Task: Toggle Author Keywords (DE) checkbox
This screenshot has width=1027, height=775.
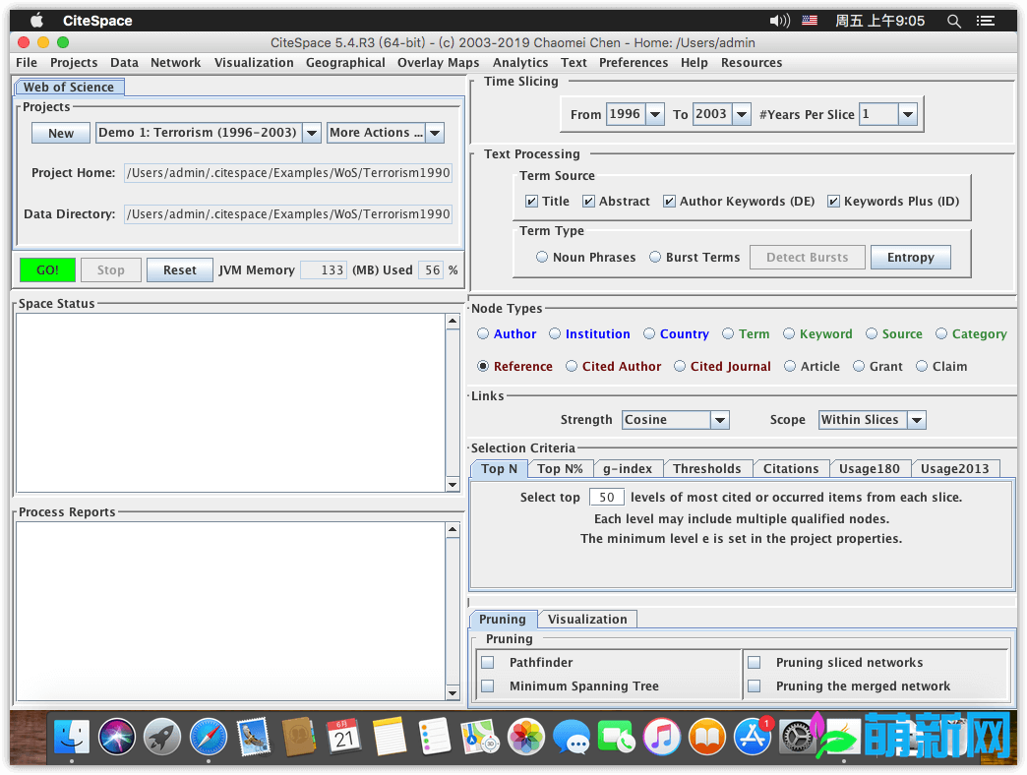Action: (x=669, y=201)
